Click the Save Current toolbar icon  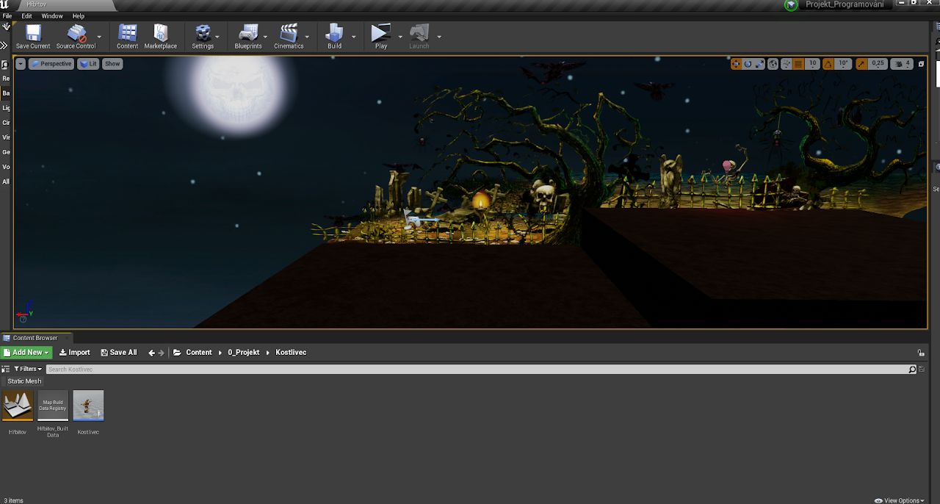click(x=33, y=35)
